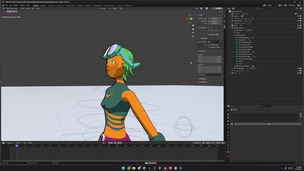
Task: Open the Playback menu in the timeline
Action: coord(10,143)
